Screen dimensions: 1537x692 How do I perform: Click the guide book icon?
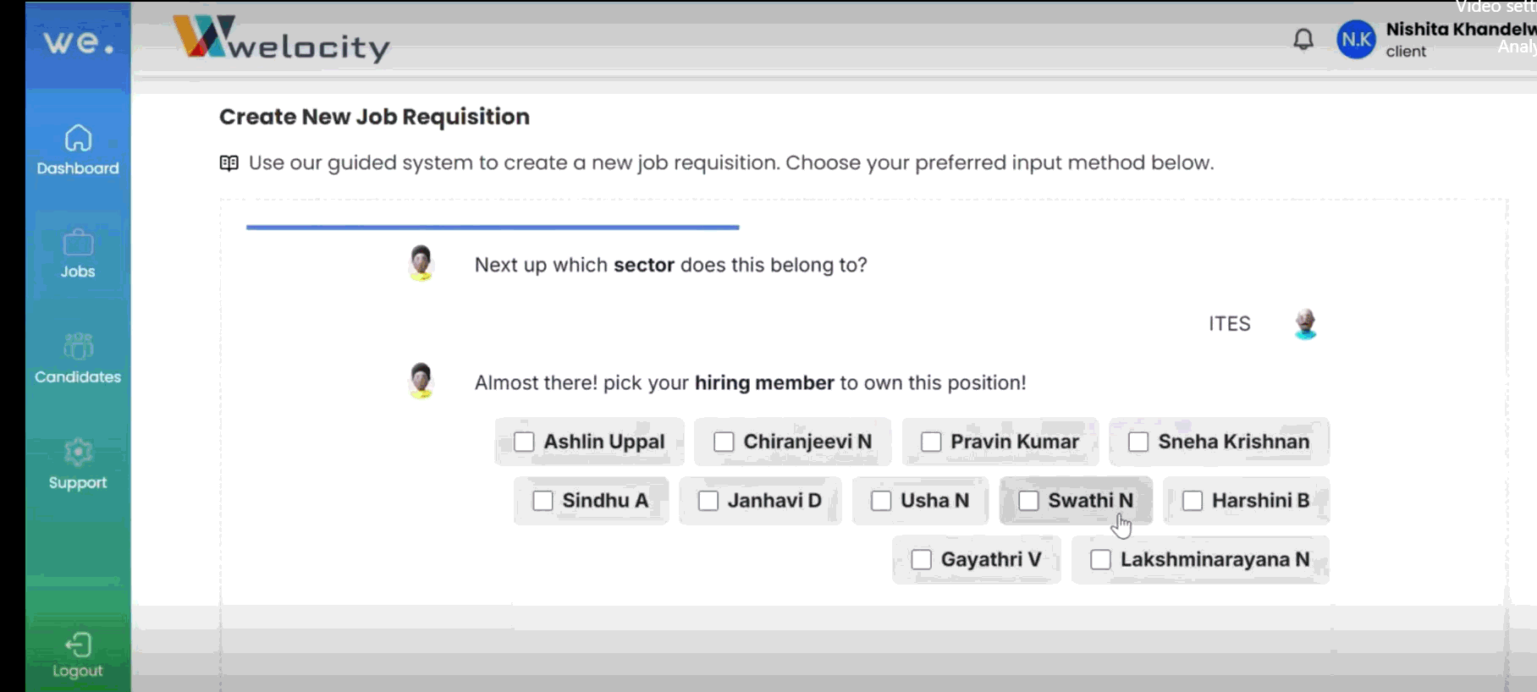pos(229,162)
